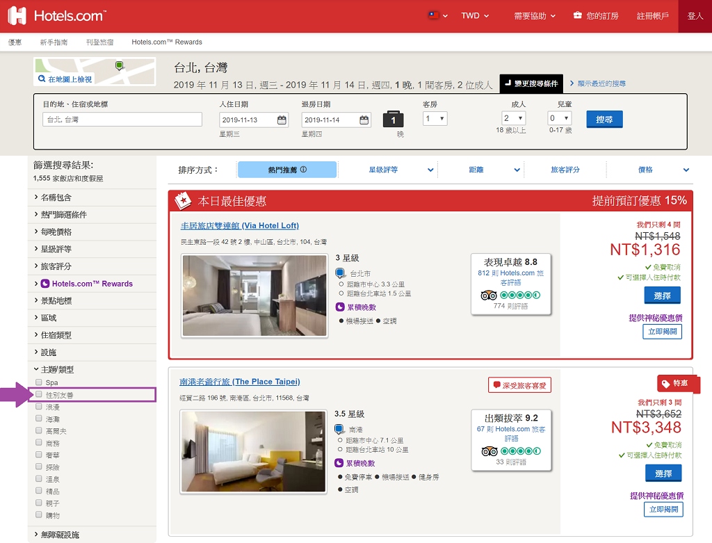This screenshot has width=712, height=543.
Task: Check the 商務 checkbox
Action: point(39,443)
